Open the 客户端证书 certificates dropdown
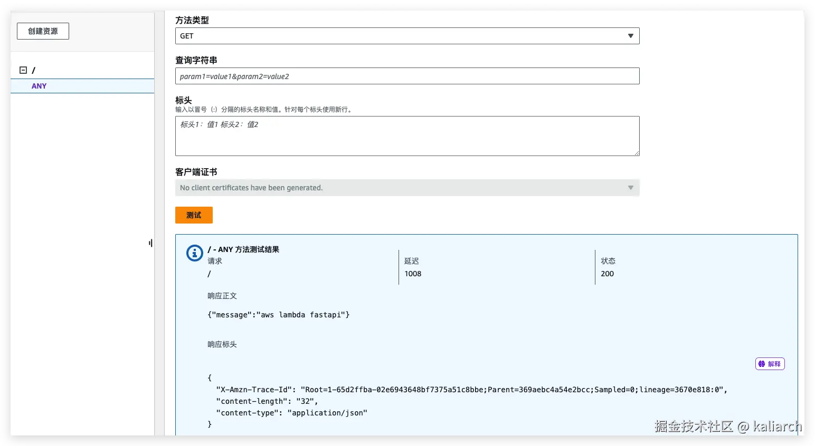This screenshot has width=815, height=446. tap(407, 188)
